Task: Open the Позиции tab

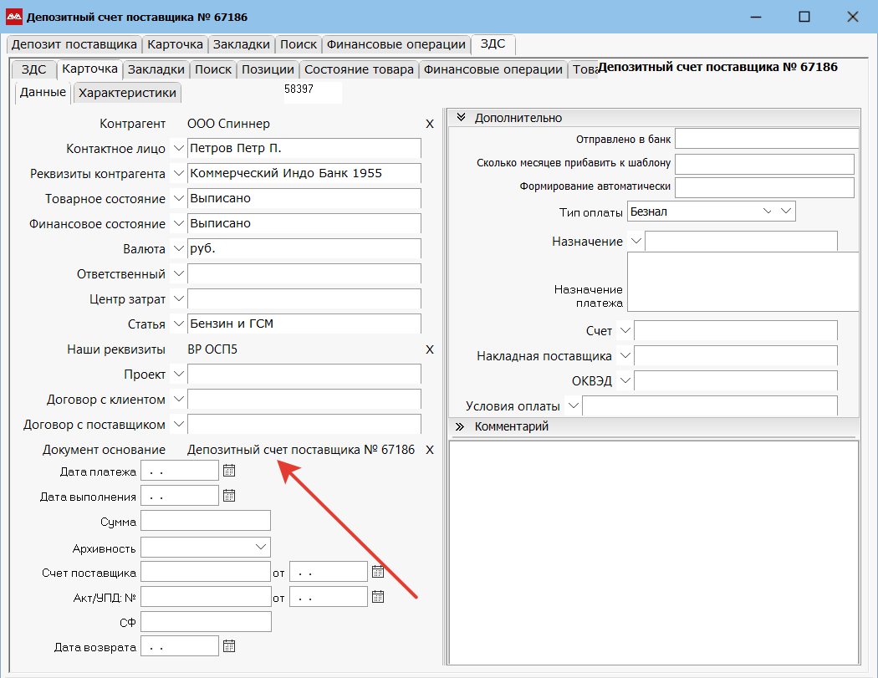Action: click(x=268, y=69)
